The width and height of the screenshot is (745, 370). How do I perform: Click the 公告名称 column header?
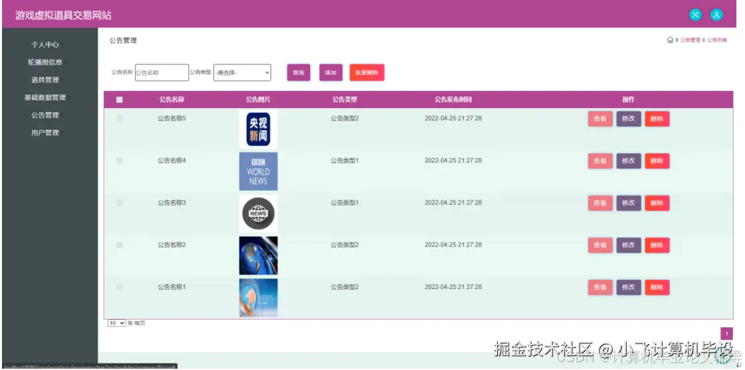click(171, 99)
